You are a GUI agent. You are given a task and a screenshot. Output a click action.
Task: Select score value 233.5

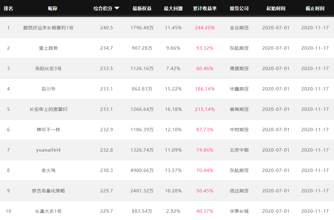(106, 69)
